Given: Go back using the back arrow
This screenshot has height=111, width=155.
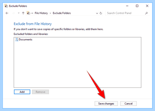Looking at the screenshot, I should pos(7,13).
